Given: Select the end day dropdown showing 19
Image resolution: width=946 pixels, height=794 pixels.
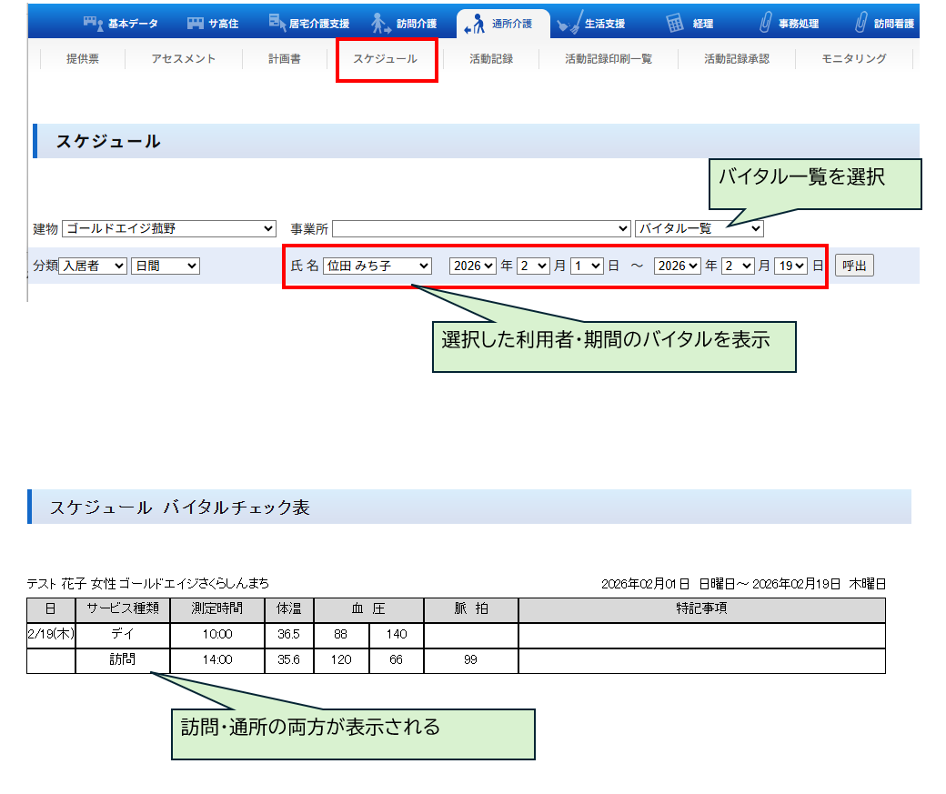Looking at the screenshot, I should pos(790,266).
